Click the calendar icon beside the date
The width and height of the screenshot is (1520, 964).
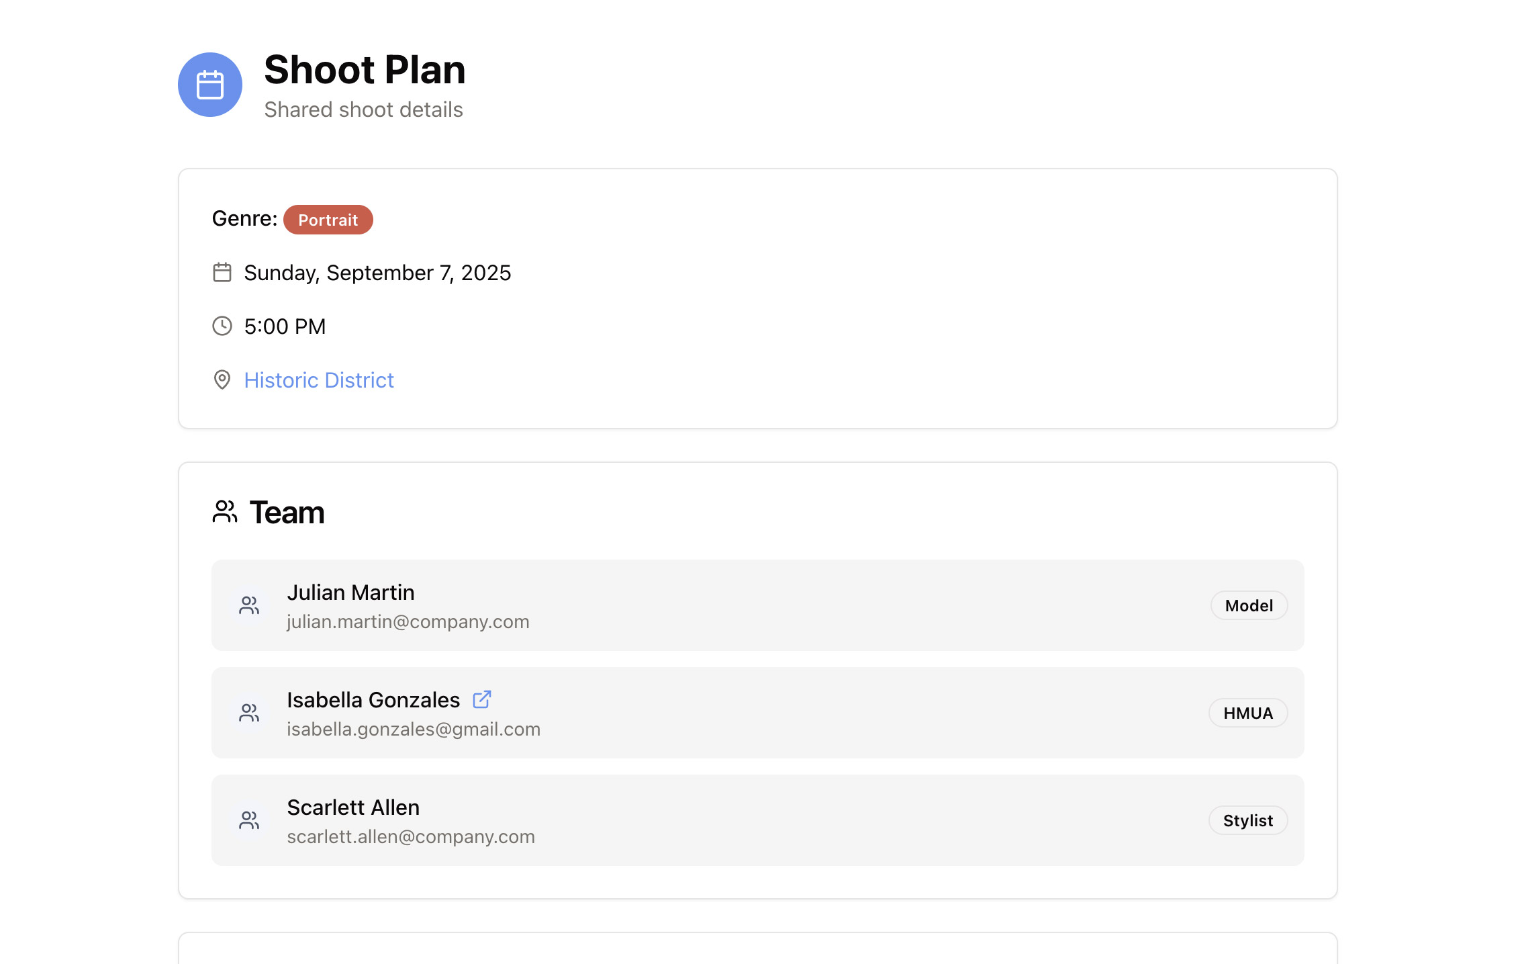pyautogui.click(x=222, y=272)
